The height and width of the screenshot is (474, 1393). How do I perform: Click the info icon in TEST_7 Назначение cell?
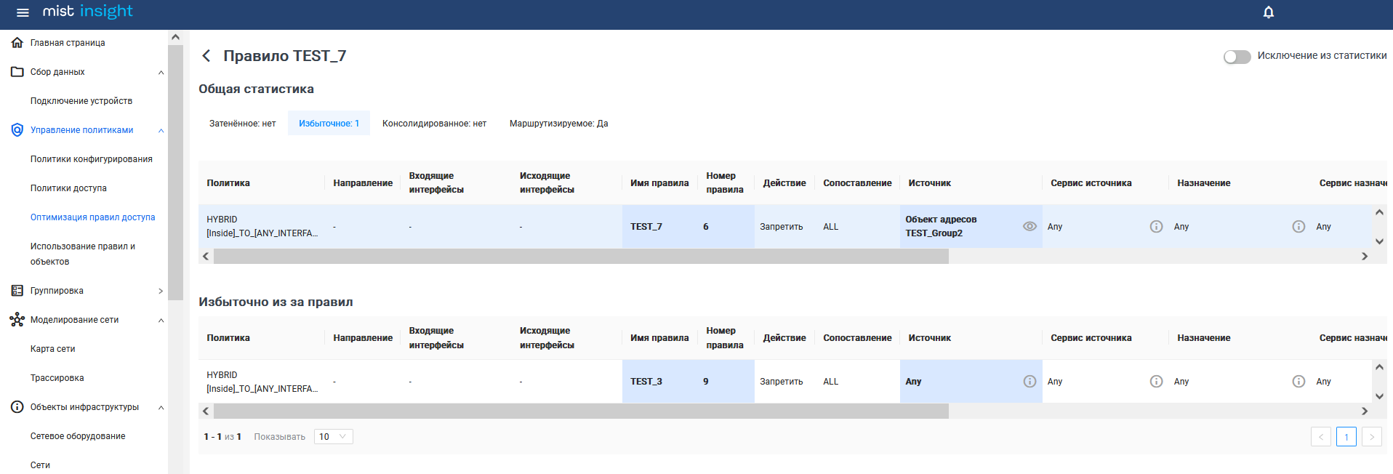1298,226
